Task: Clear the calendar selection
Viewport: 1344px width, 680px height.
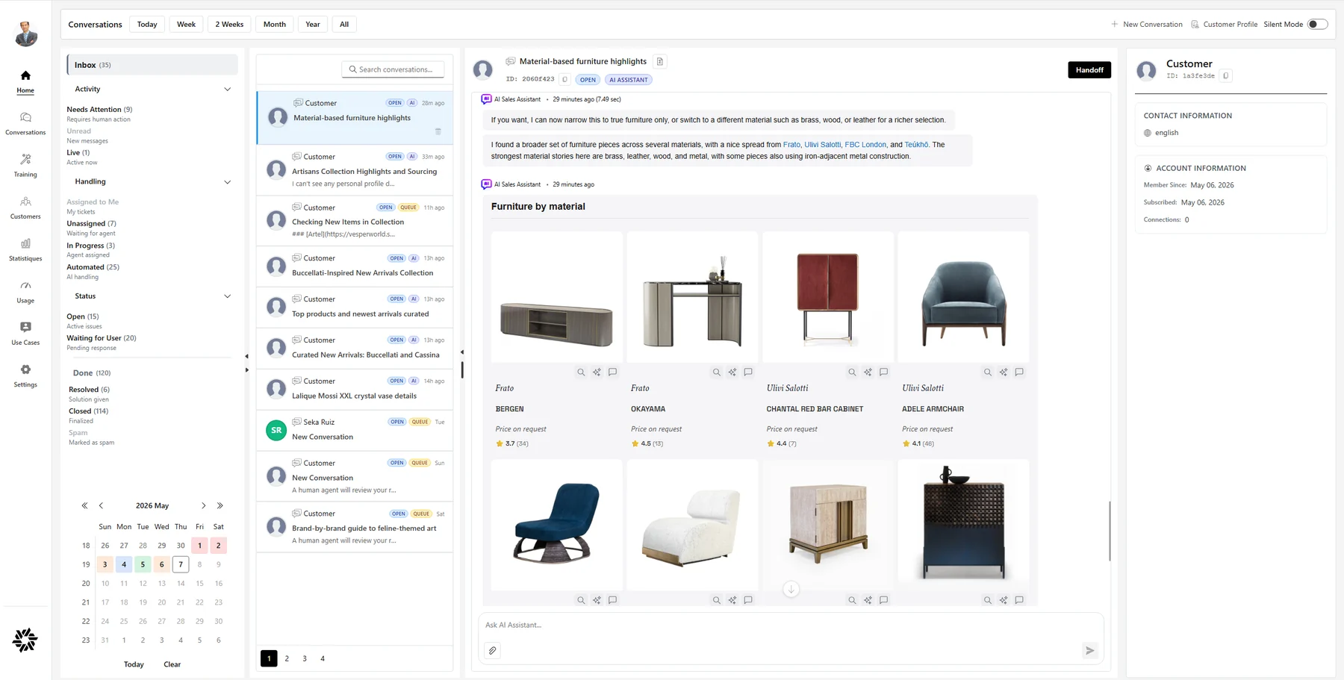Action: 172,664
